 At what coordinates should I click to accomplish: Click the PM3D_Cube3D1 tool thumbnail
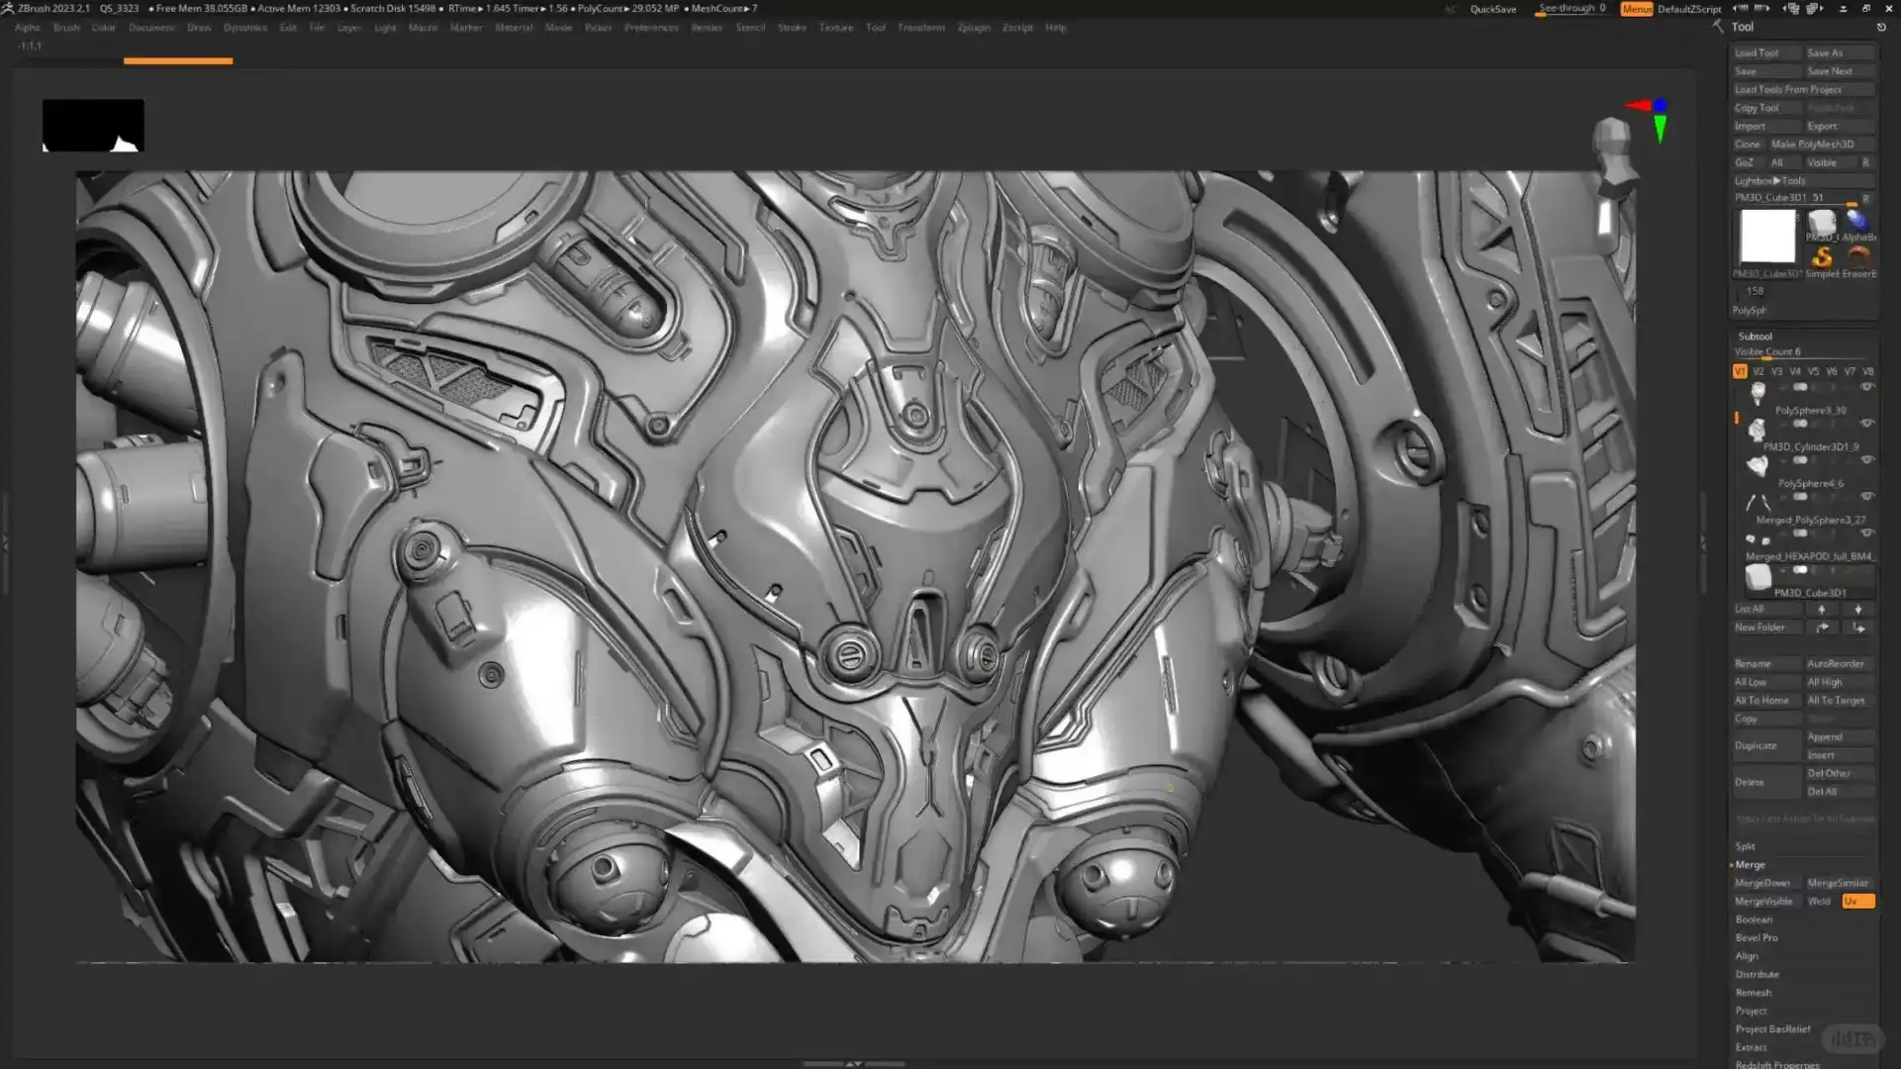[x=1768, y=237]
